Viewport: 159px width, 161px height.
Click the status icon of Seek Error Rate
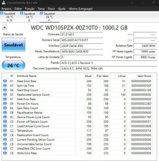click(x=5, y=99)
